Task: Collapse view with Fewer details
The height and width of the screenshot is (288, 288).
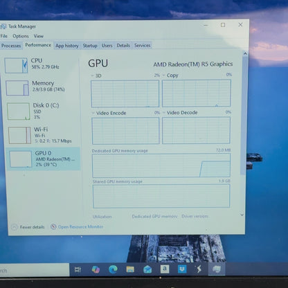Action: [28, 227]
